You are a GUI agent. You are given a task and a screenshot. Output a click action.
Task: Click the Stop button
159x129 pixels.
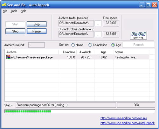click(15, 31)
